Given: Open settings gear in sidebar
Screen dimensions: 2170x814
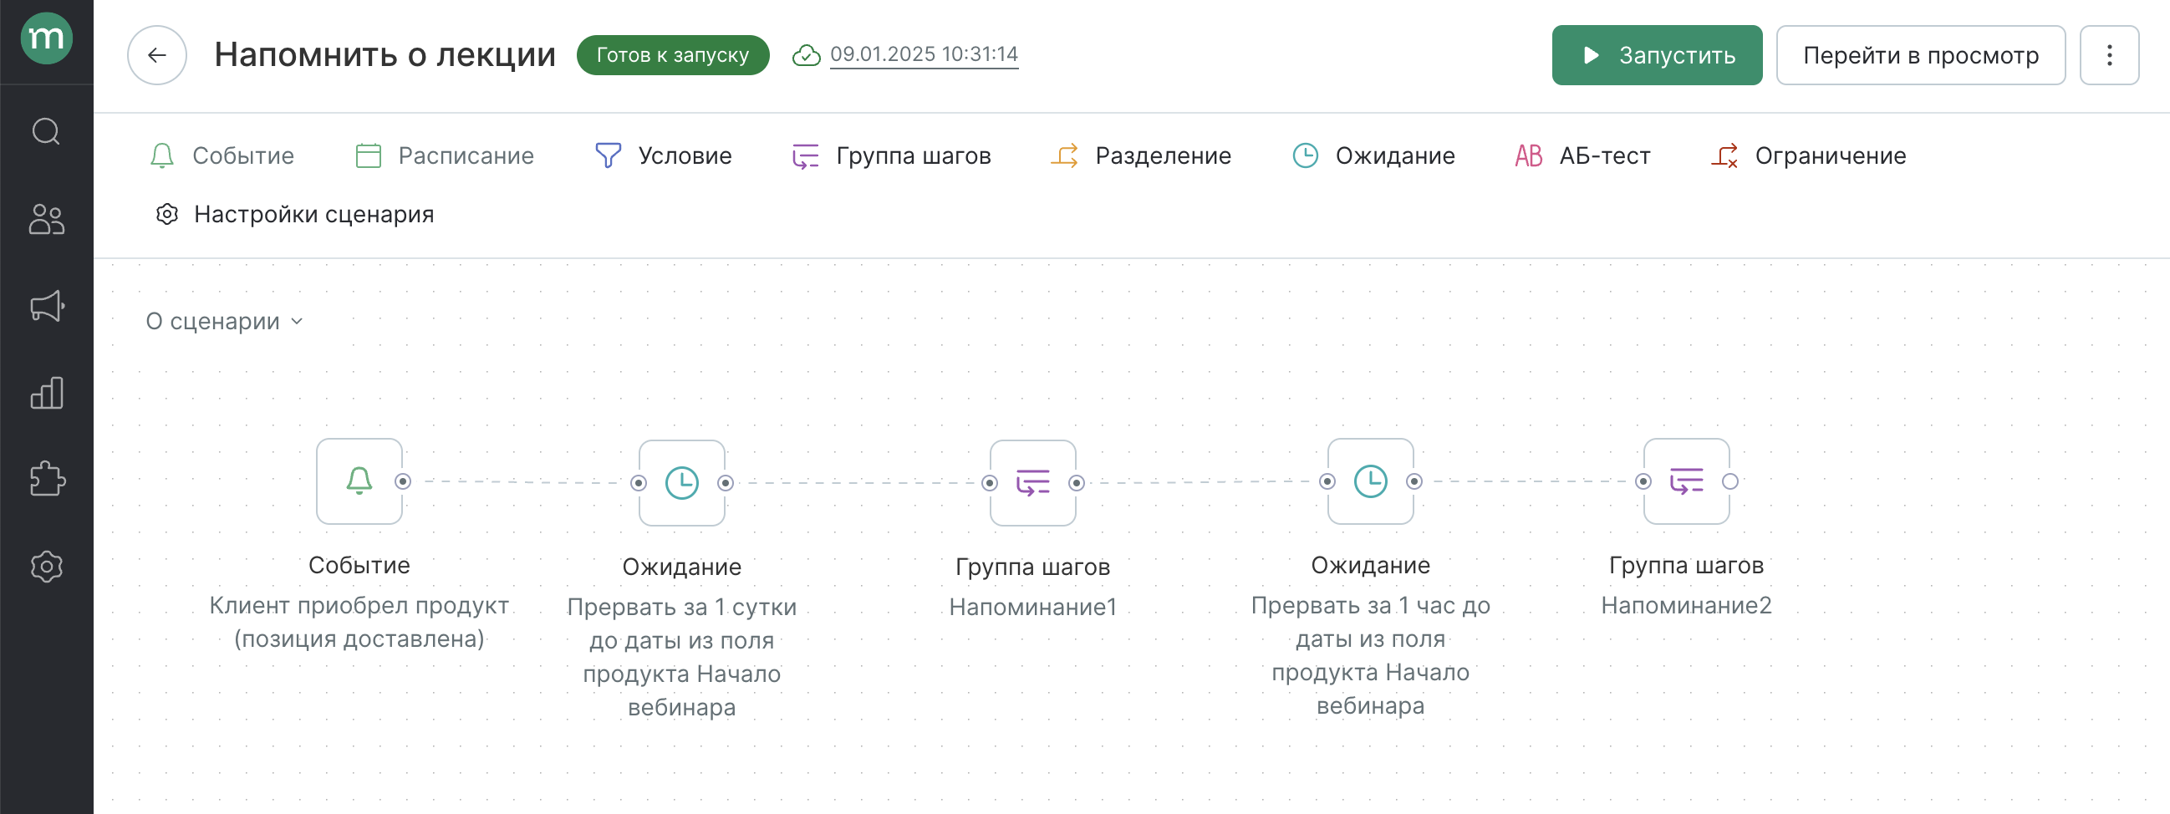Looking at the screenshot, I should pos(46,567).
